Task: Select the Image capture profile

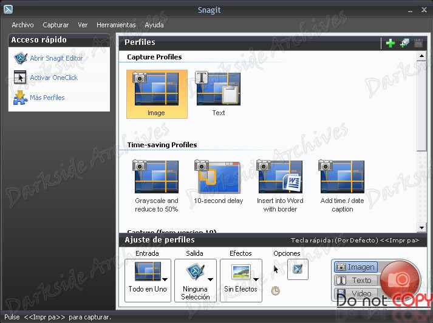Action: tap(157, 94)
